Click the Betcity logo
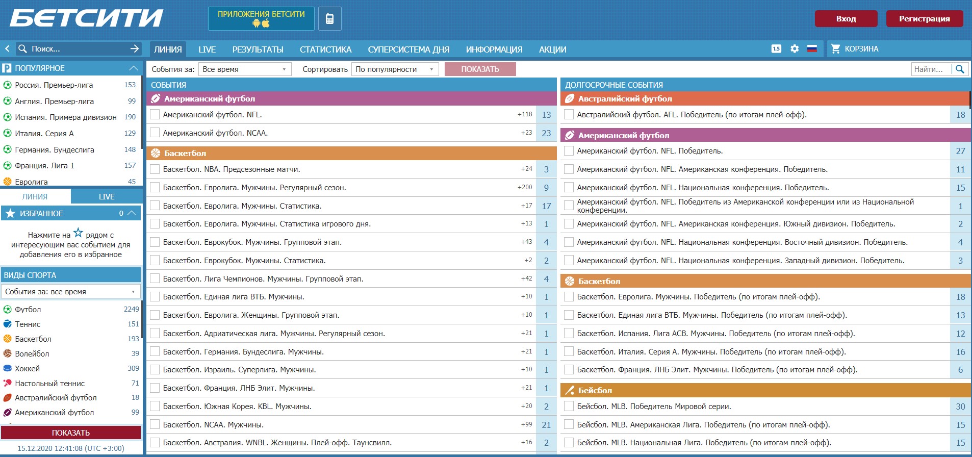 coord(86,18)
